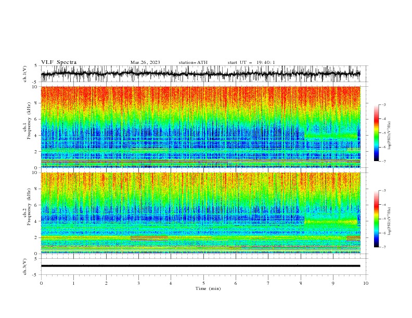Click the time axis tick label "10"
This screenshot has width=412, height=318.
(x=366, y=283)
